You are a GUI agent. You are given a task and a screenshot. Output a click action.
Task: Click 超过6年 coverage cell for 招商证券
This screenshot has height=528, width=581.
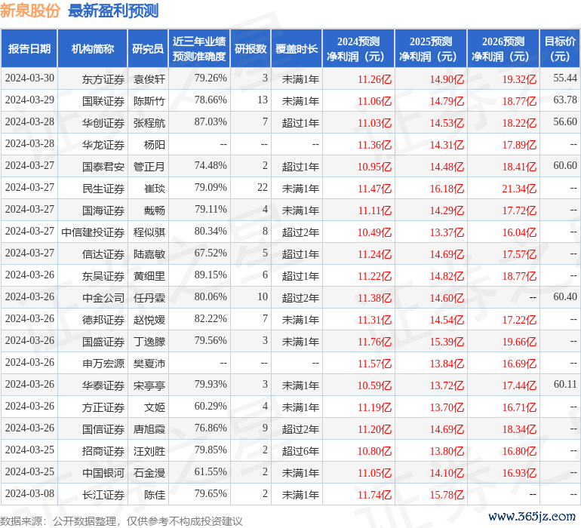[x=300, y=451]
